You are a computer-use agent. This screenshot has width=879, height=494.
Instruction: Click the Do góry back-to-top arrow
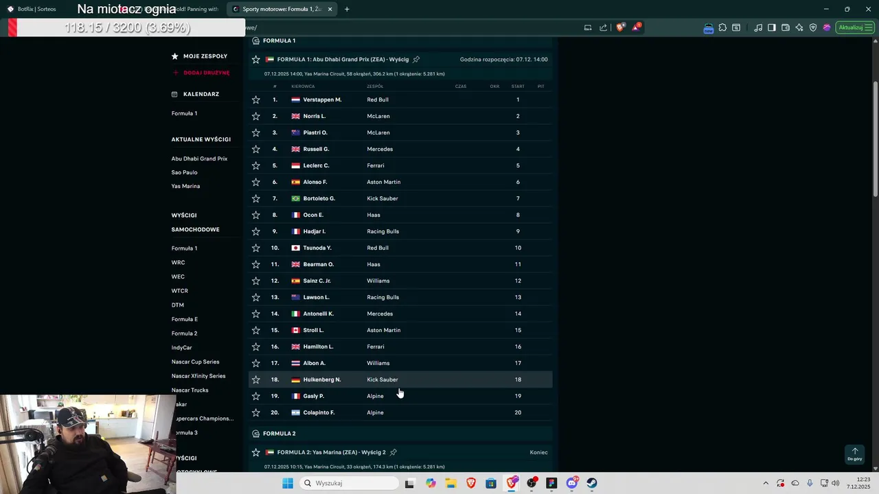855,454
